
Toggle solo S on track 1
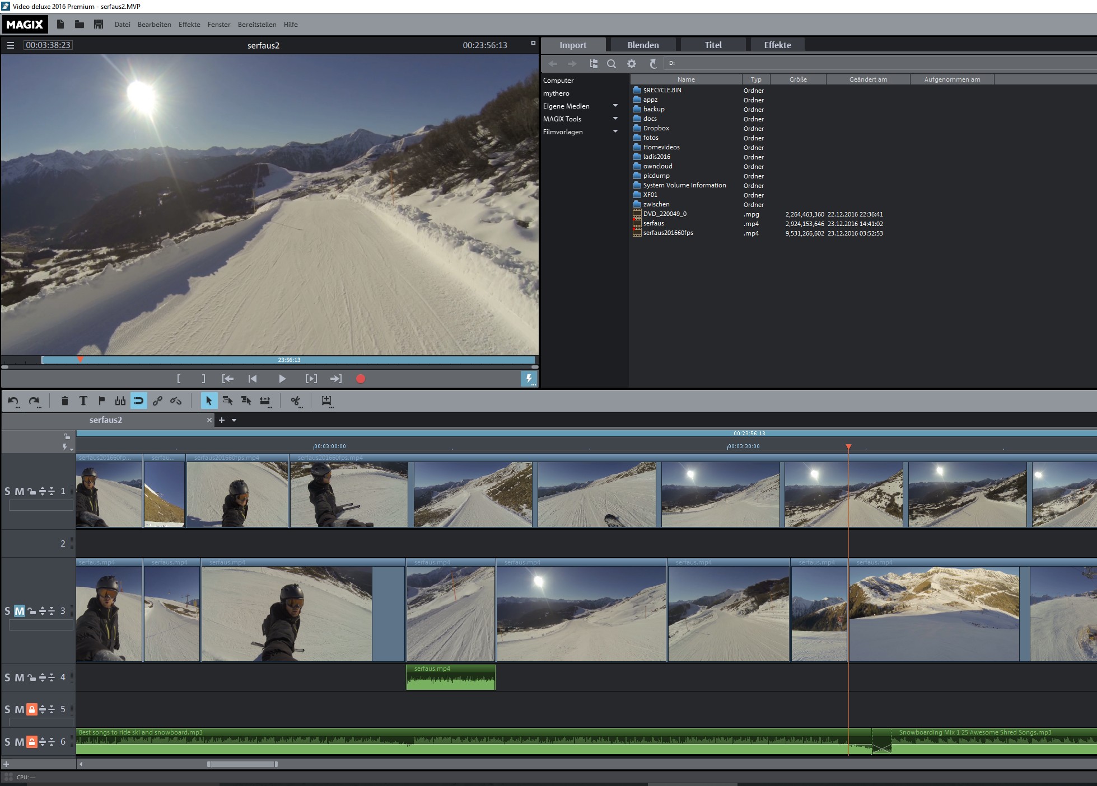click(x=7, y=491)
